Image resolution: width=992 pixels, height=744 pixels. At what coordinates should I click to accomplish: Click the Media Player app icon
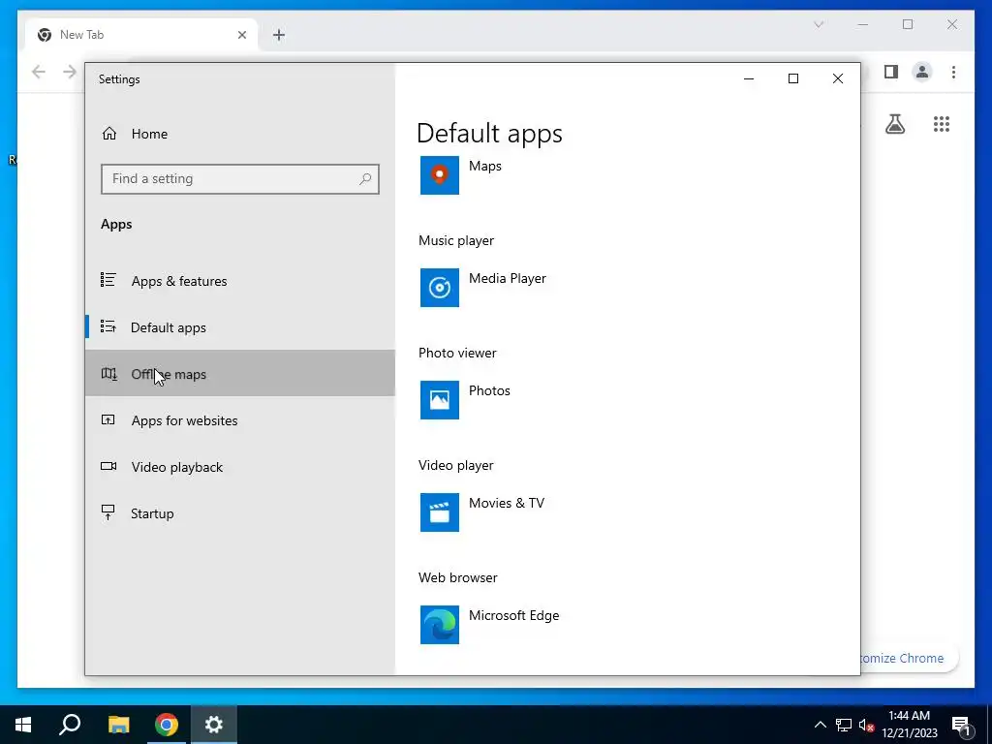click(x=440, y=287)
